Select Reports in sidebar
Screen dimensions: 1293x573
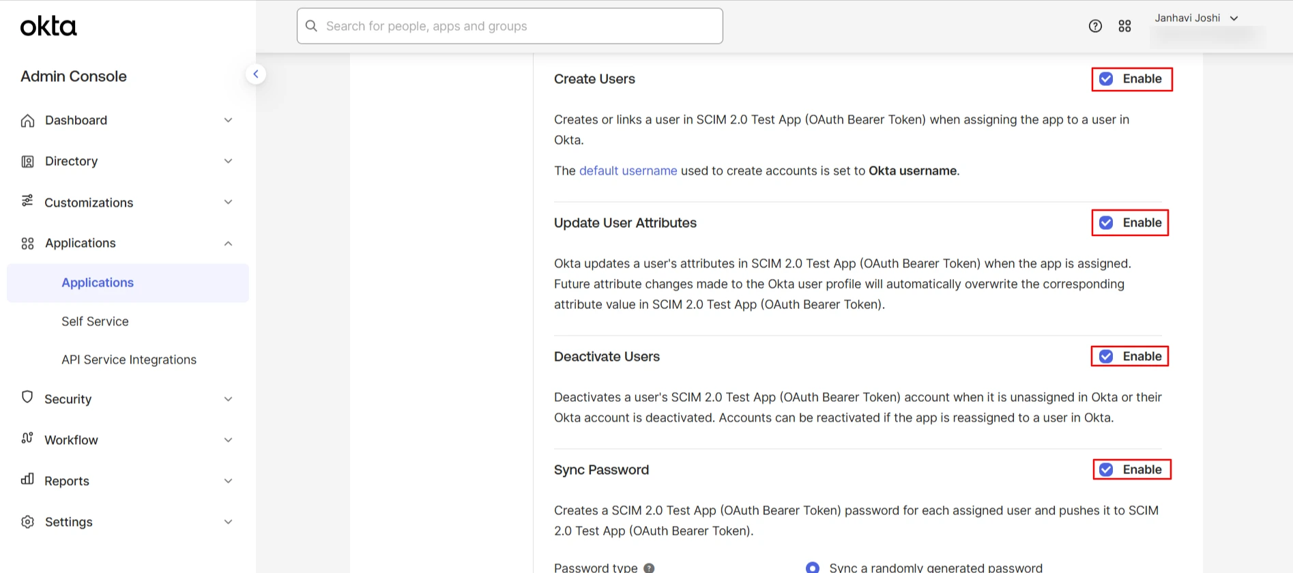coord(67,481)
